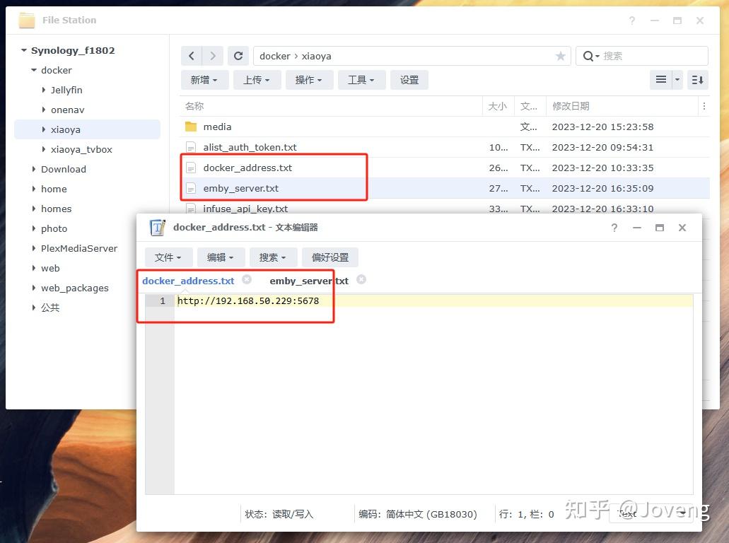Screen dimensions: 729x543
Task: Go back with the left arrow navigation icon
Action: 192,57
